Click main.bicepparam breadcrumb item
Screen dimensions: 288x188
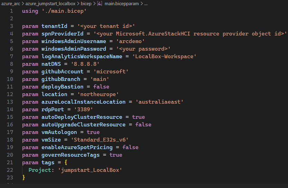pyautogui.click(x=122, y=4)
